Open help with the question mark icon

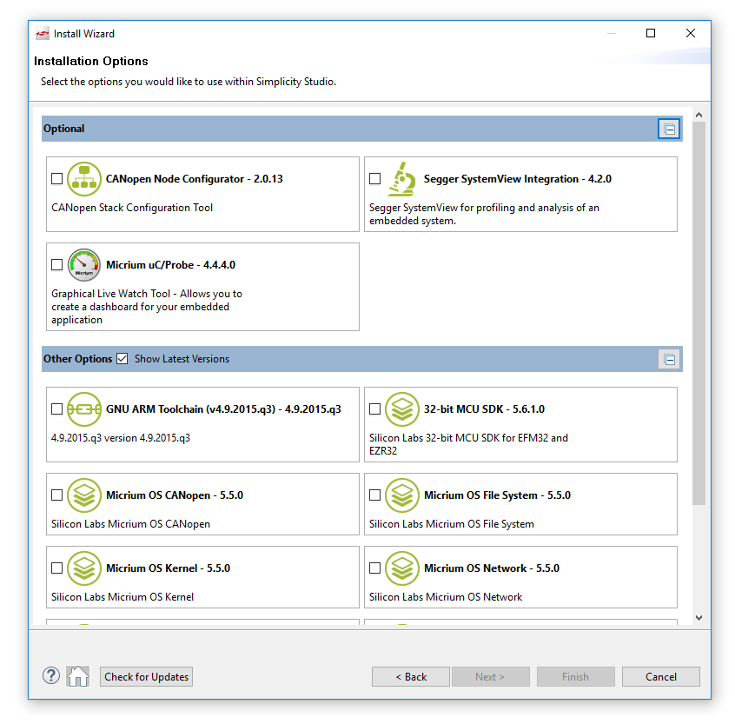point(51,675)
